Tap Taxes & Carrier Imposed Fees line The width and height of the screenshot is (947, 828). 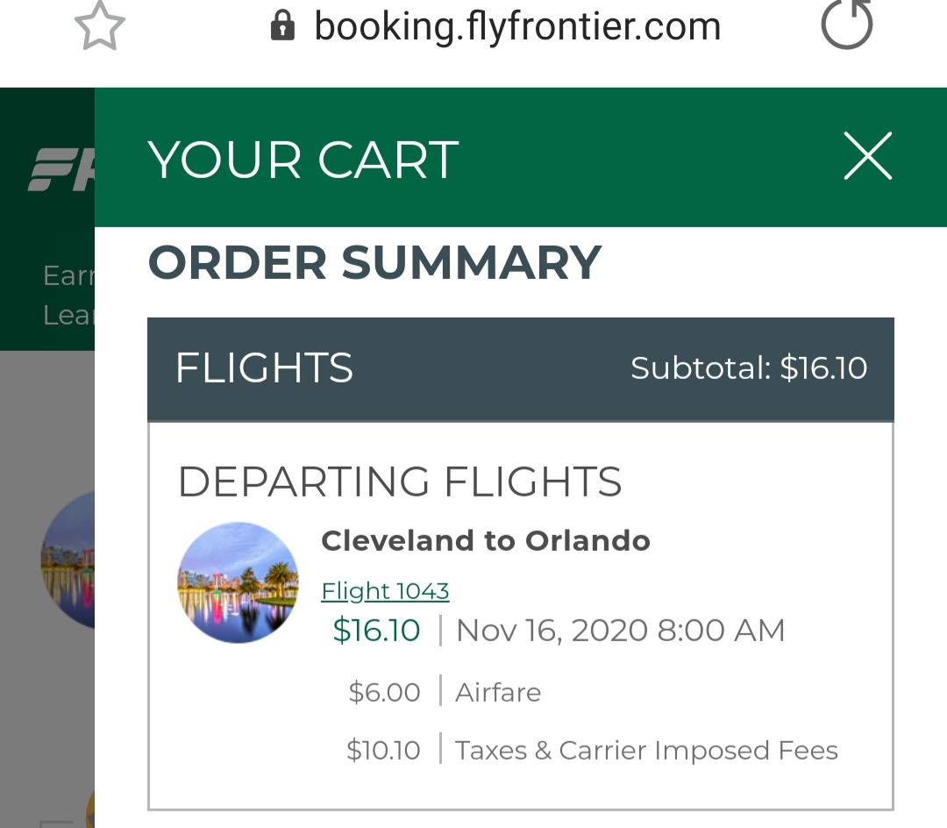(x=592, y=750)
